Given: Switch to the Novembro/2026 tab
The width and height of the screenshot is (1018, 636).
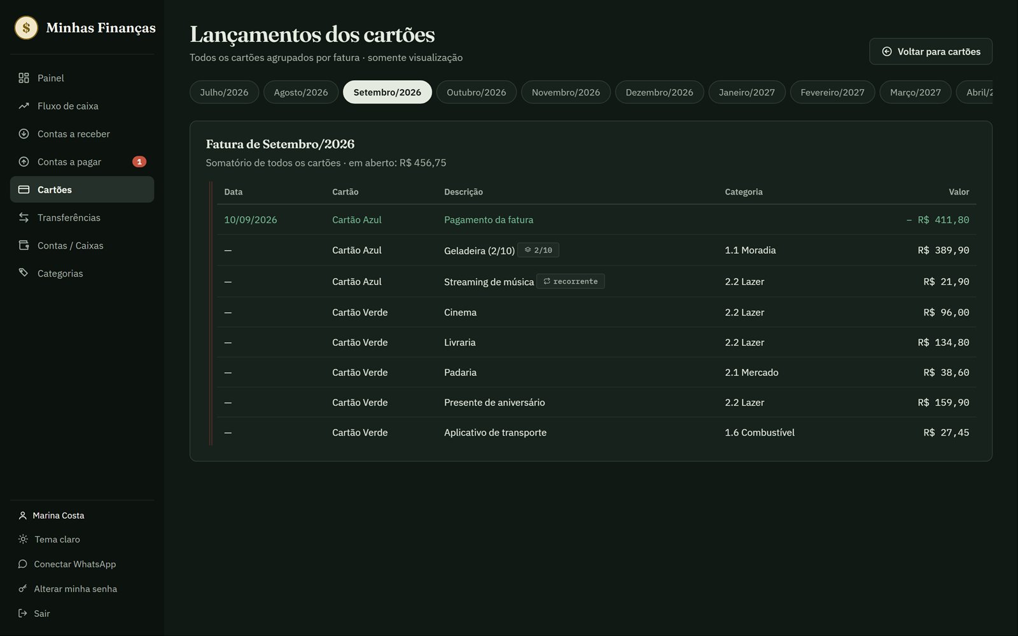Looking at the screenshot, I should (x=566, y=92).
